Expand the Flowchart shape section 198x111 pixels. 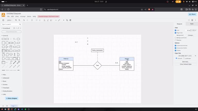pos(6,88)
